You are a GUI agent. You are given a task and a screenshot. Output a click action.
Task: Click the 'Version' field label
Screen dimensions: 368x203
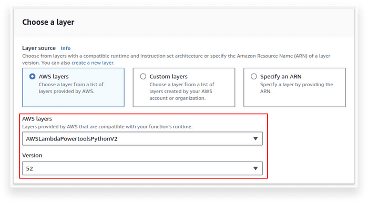point(32,155)
